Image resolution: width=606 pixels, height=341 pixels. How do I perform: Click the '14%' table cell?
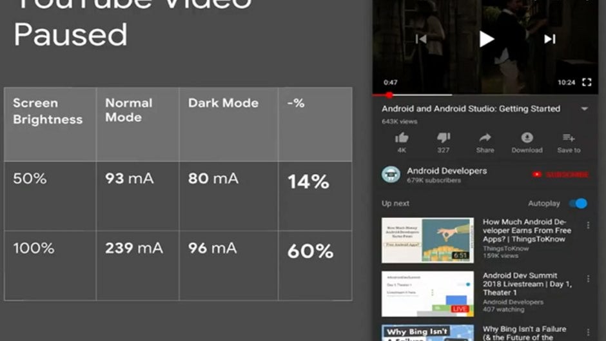(x=315, y=196)
